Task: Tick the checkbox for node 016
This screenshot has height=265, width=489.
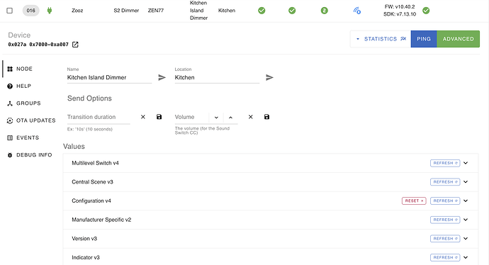Action: (10, 11)
